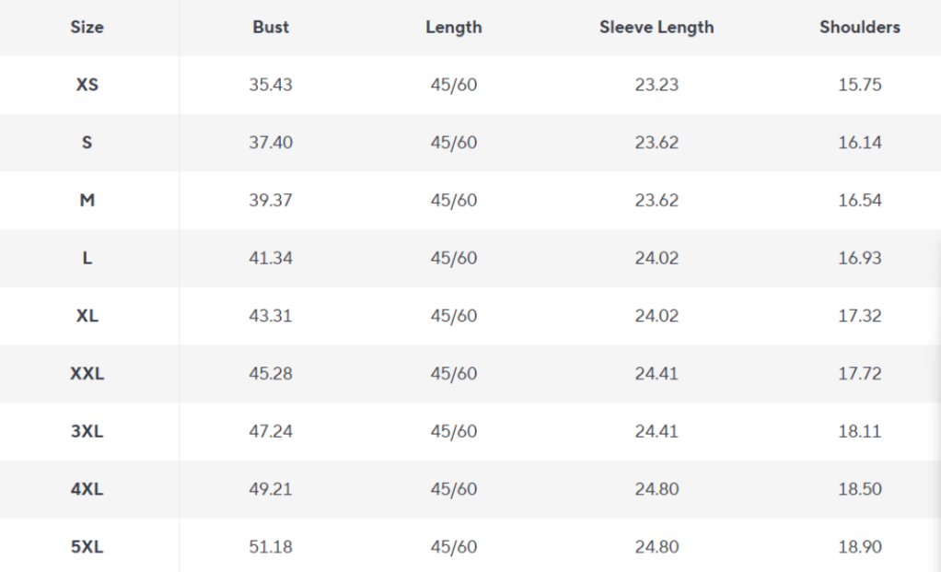Select the M size row label
This screenshot has width=941, height=572.
click(87, 201)
